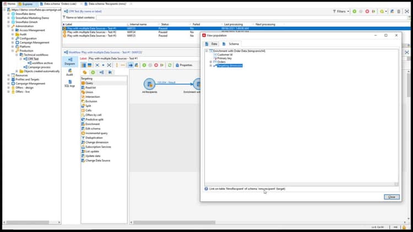This screenshot has width=413, height=232.
Task: Stop the workflow with the red diagram toolbar button
Action: [156, 65]
